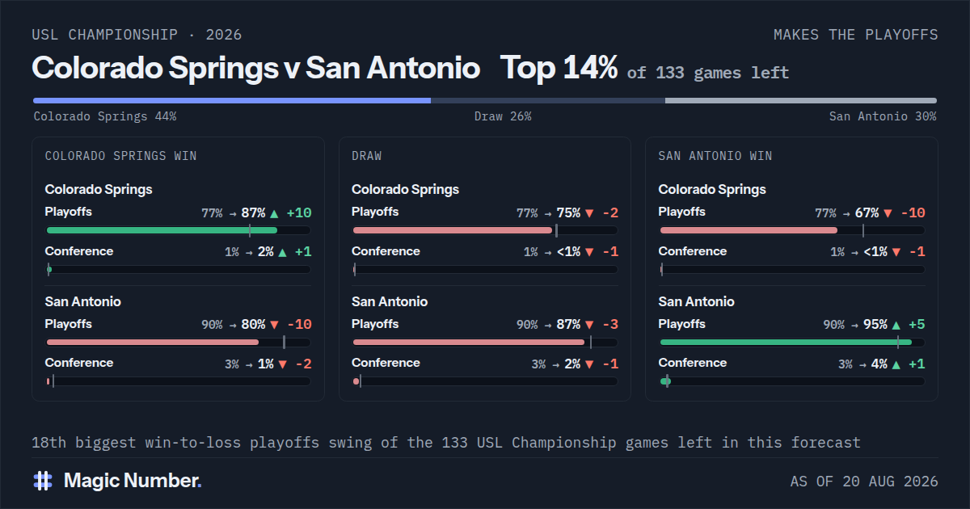
Task: Click green up arrow beside San Antonio 4% conference
Action: click(x=896, y=364)
